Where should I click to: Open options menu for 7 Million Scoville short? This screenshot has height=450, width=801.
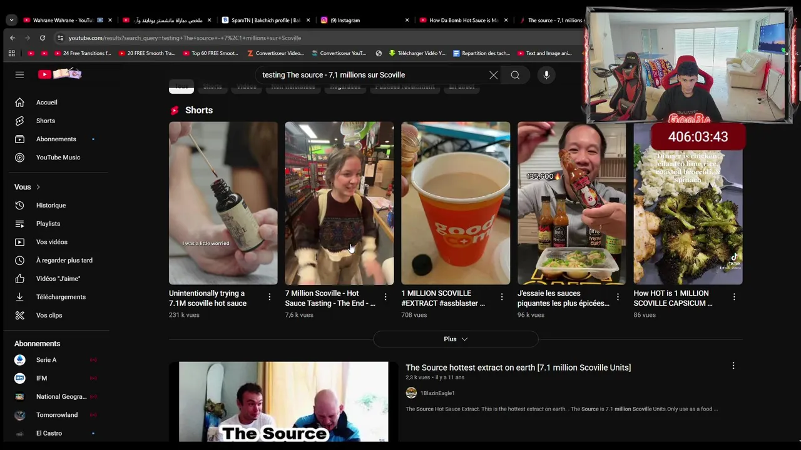(385, 297)
